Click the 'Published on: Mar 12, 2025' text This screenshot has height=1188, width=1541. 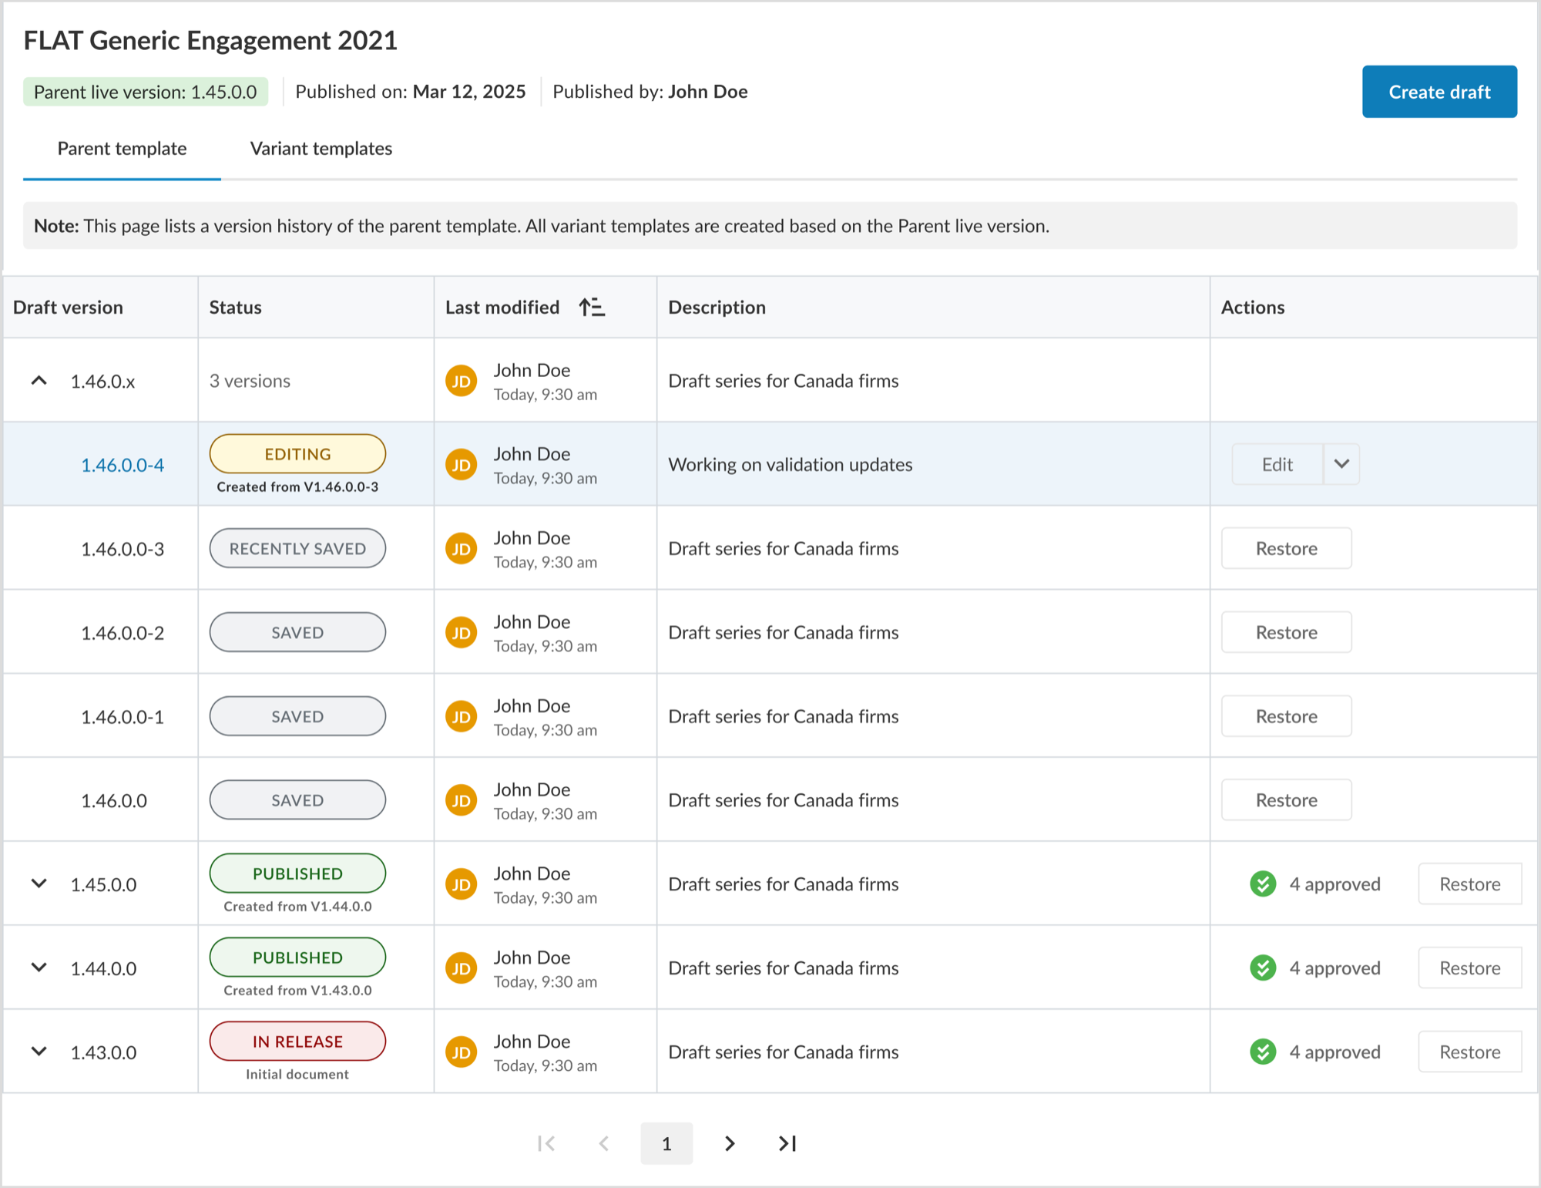[x=411, y=92]
